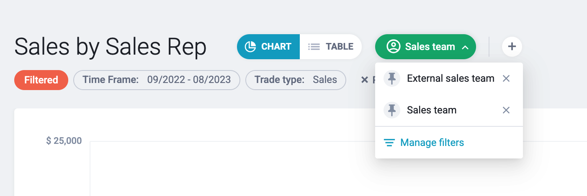Open the Manage filters link
The width and height of the screenshot is (587, 196).
click(432, 143)
